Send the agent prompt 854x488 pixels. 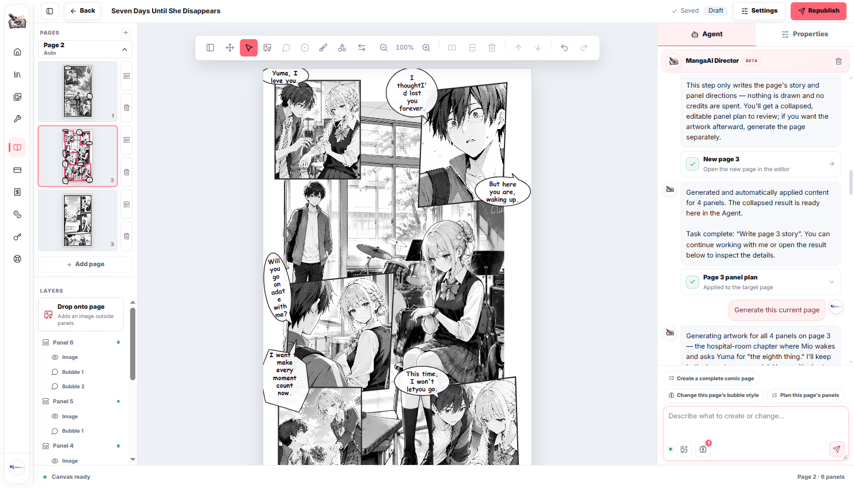(x=837, y=449)
